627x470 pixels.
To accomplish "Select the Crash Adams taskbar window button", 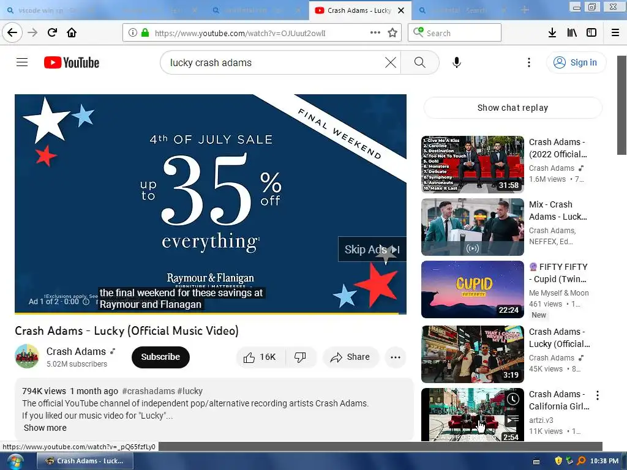I will tap(84, 461).
